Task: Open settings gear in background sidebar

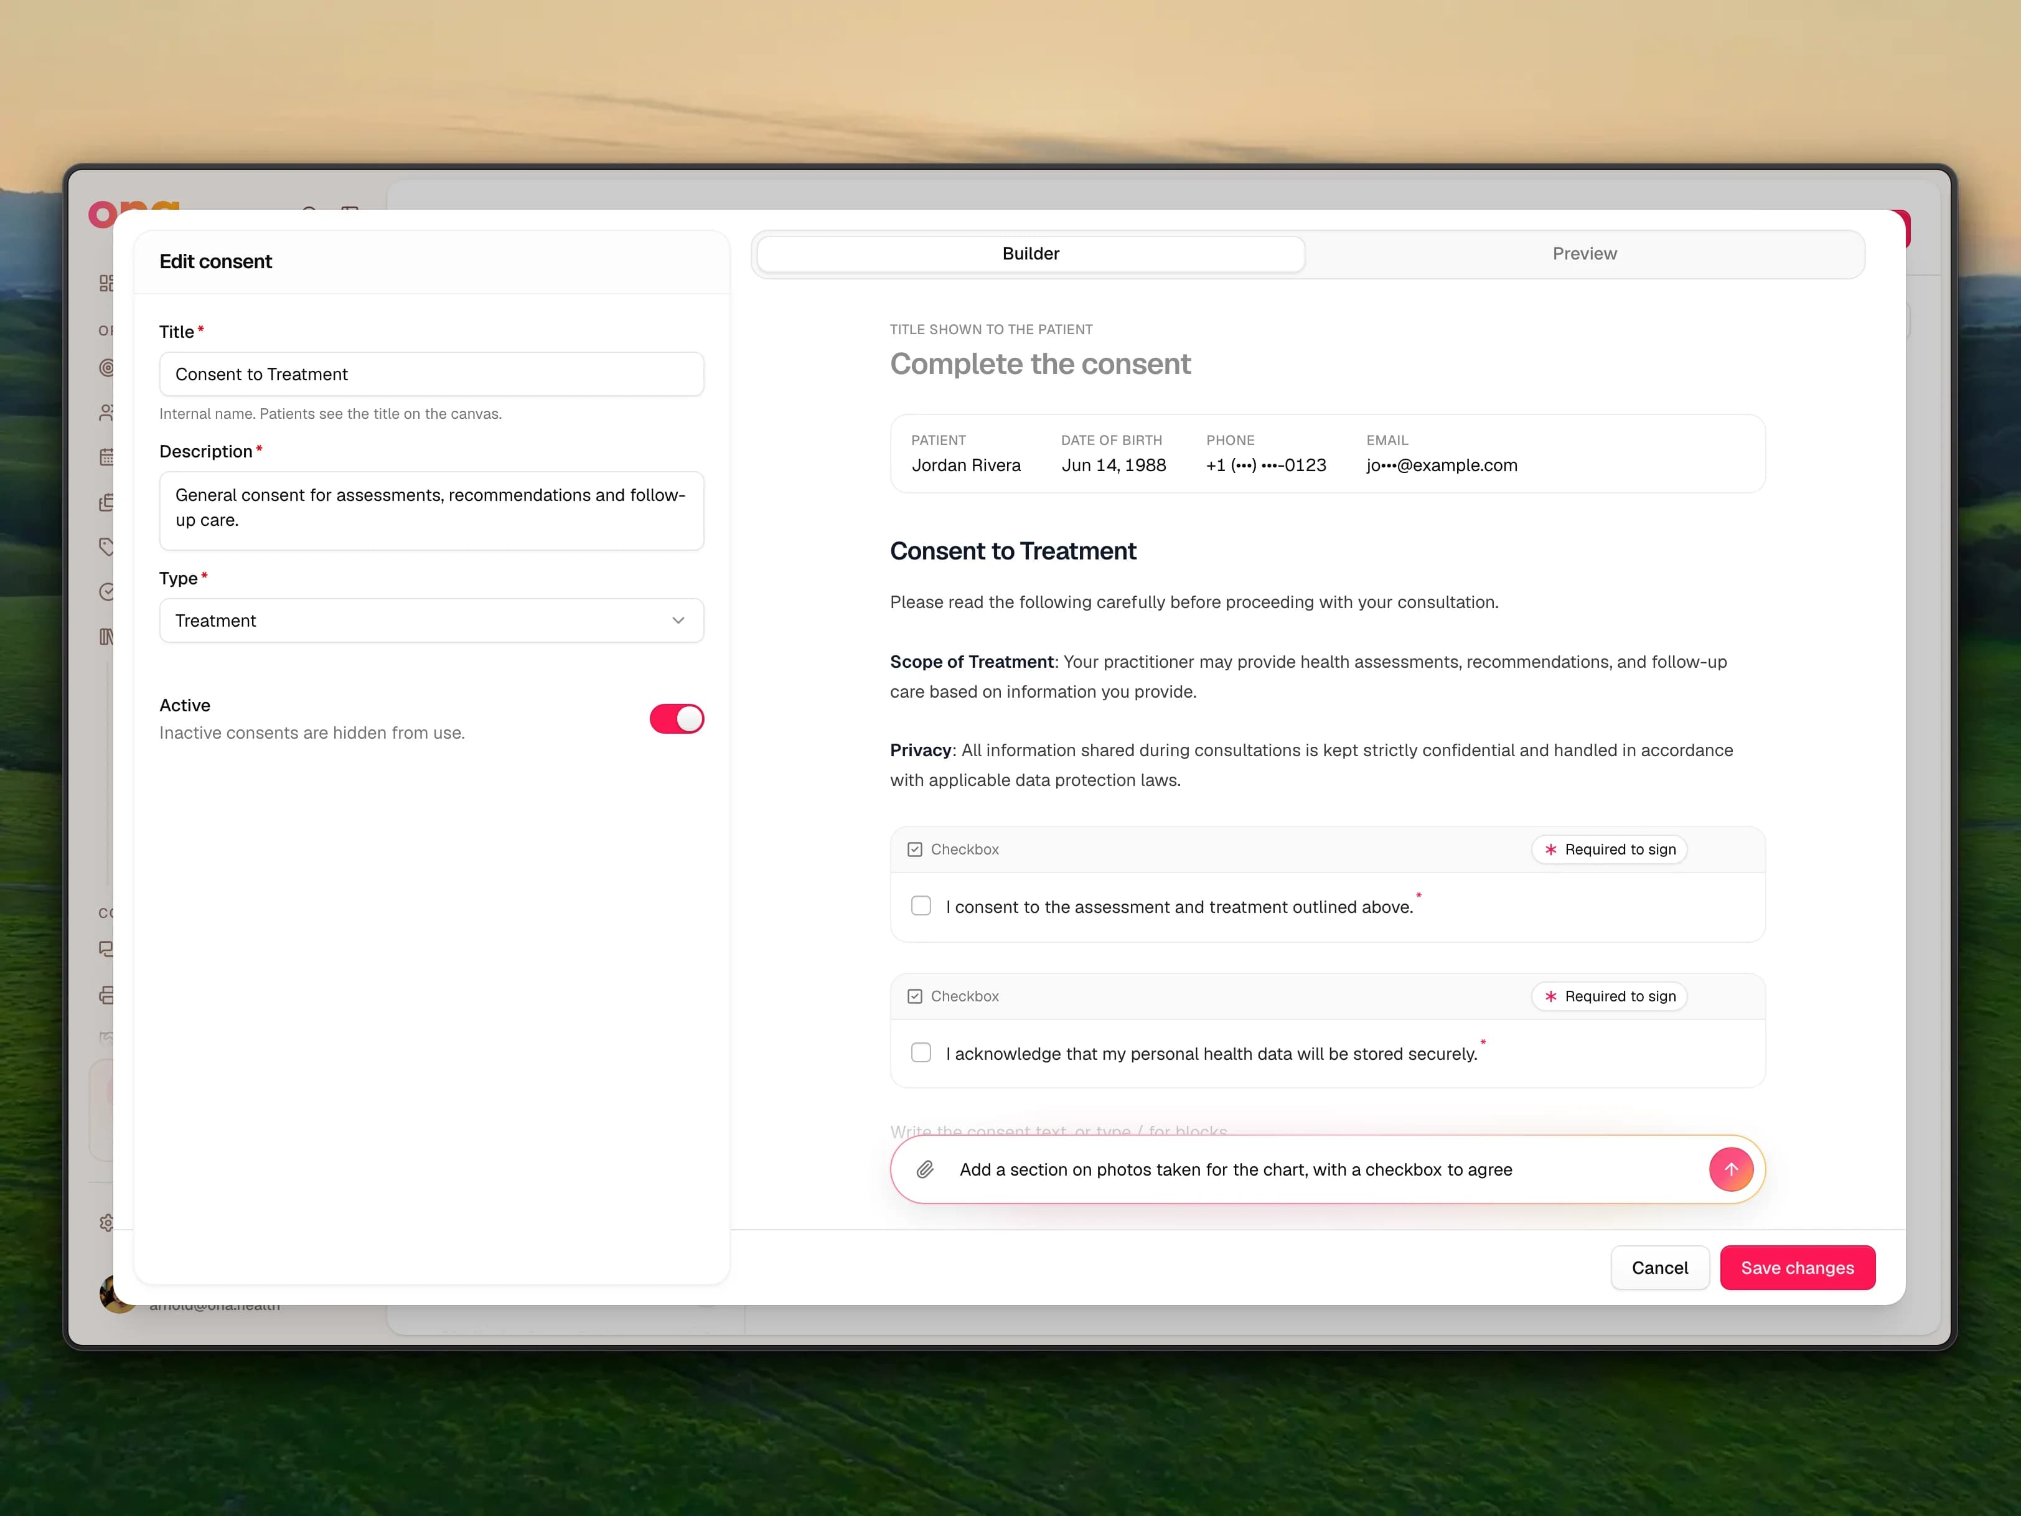Action: point(106,1223)
